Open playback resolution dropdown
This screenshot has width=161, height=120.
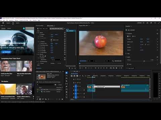[108, 61]
